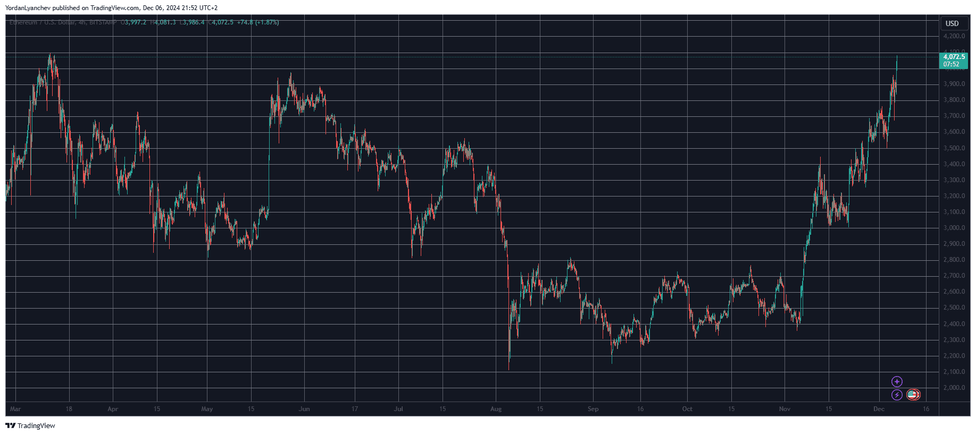Click the TradingView logo at bottom left
Image resolution: width=976 pixels, height=435 pixels.
click(30, 425)
